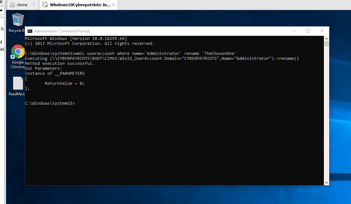Click the 'C:\Windows\system32>' bottom prompt line
Viewport: 351px width, 204px height.
(x=50, y=103)
